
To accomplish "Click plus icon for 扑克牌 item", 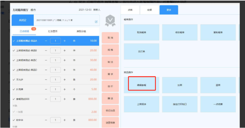I will coord(65,89).
